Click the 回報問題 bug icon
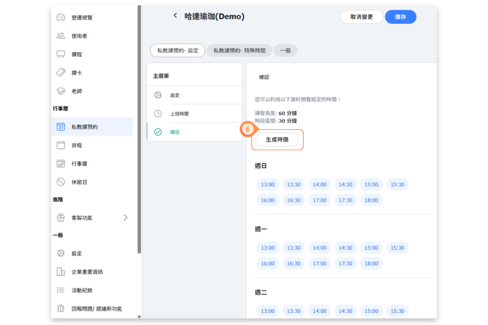 pos(61,309)
